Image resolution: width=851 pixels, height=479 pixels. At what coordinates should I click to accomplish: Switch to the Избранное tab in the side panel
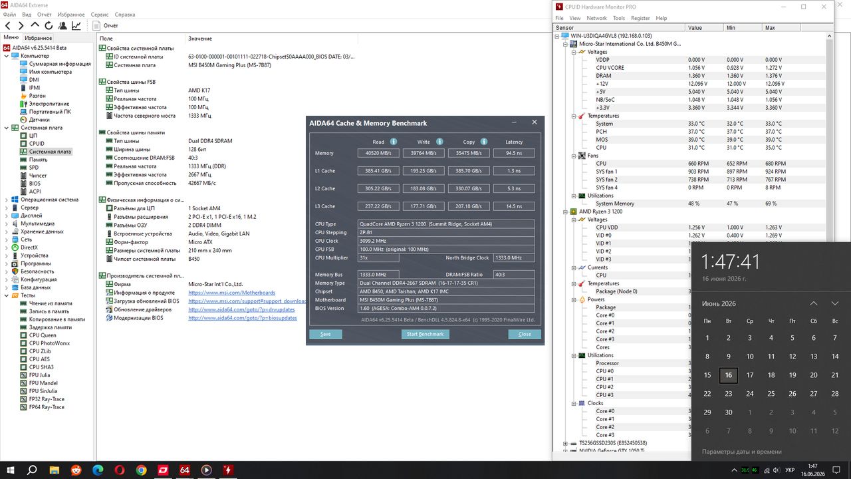point(39,38)
